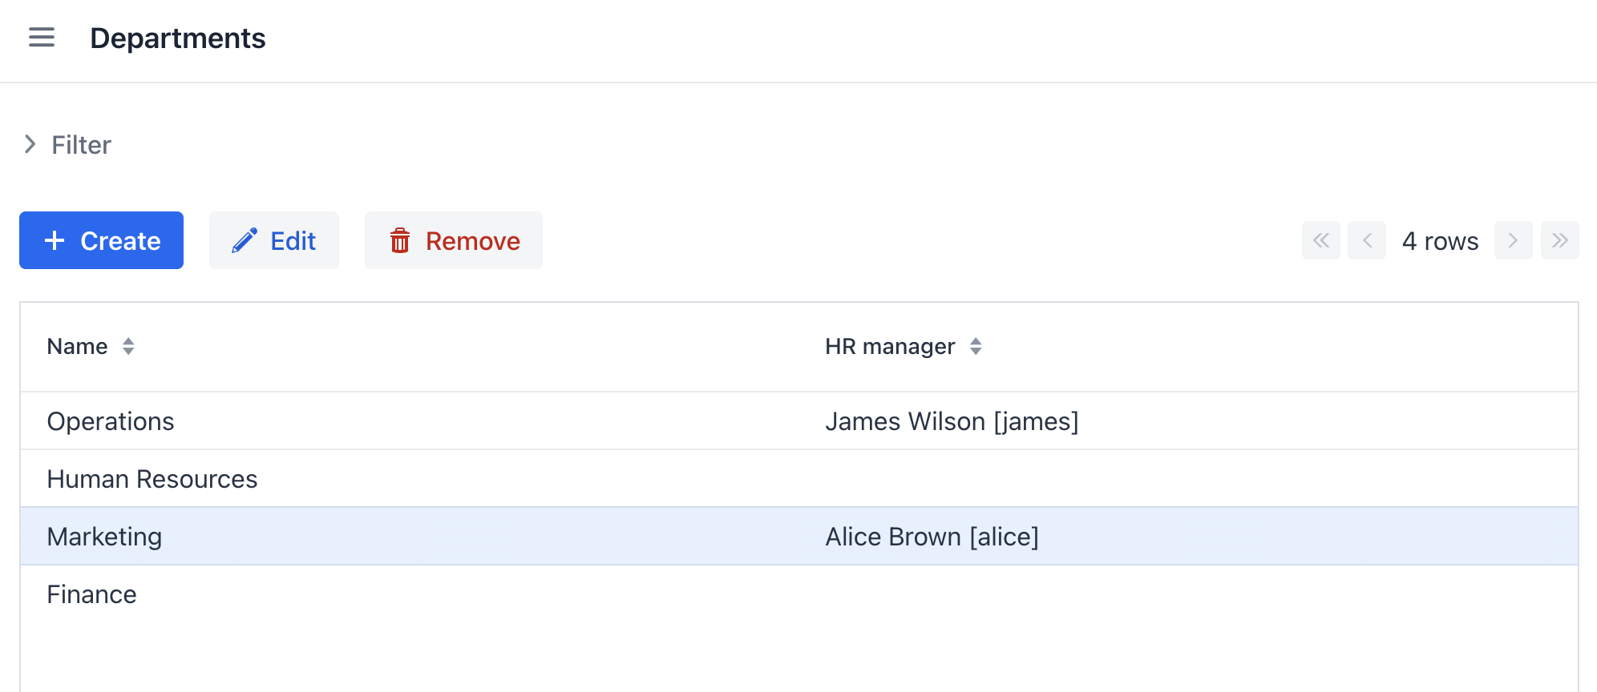Click the Create department button
The height and width of the screenshot is (692, 1597).
pos(102,240)
